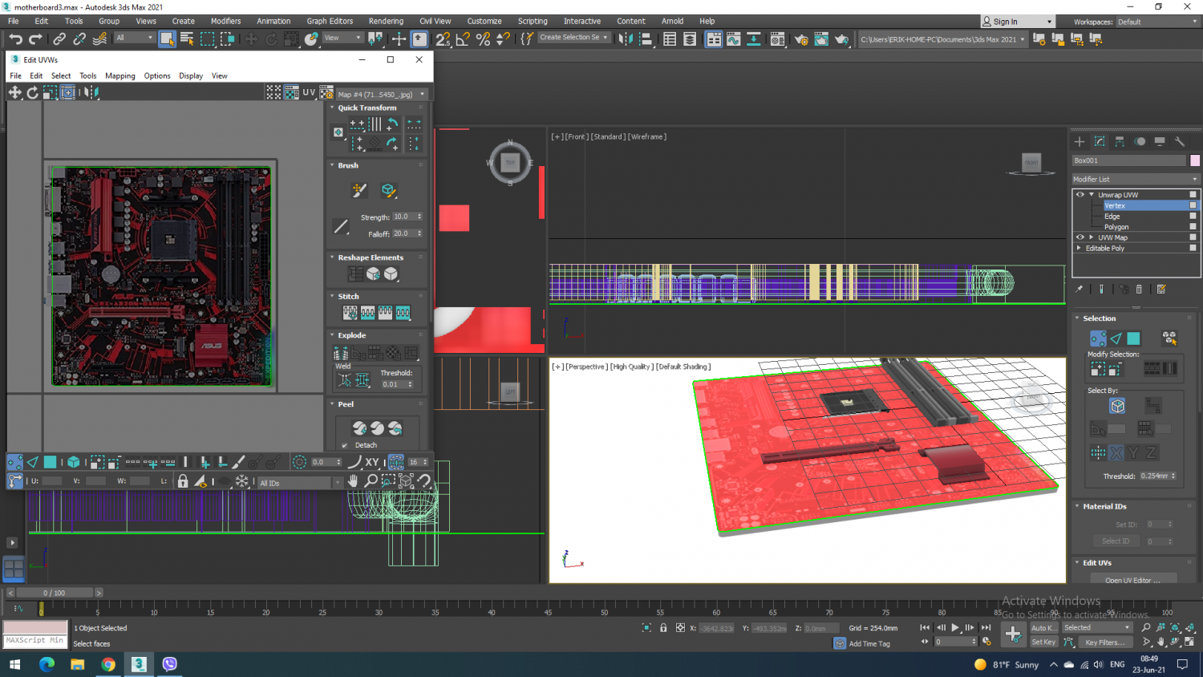Image resolution: width=1203 pixels, height=677 pixels.
Task: Click the Undo arrow in main toolbar
Action: (x=15, y=39)
